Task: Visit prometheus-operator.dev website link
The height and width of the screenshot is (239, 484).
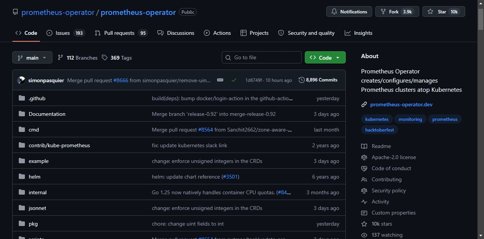Action: [401, 104]
